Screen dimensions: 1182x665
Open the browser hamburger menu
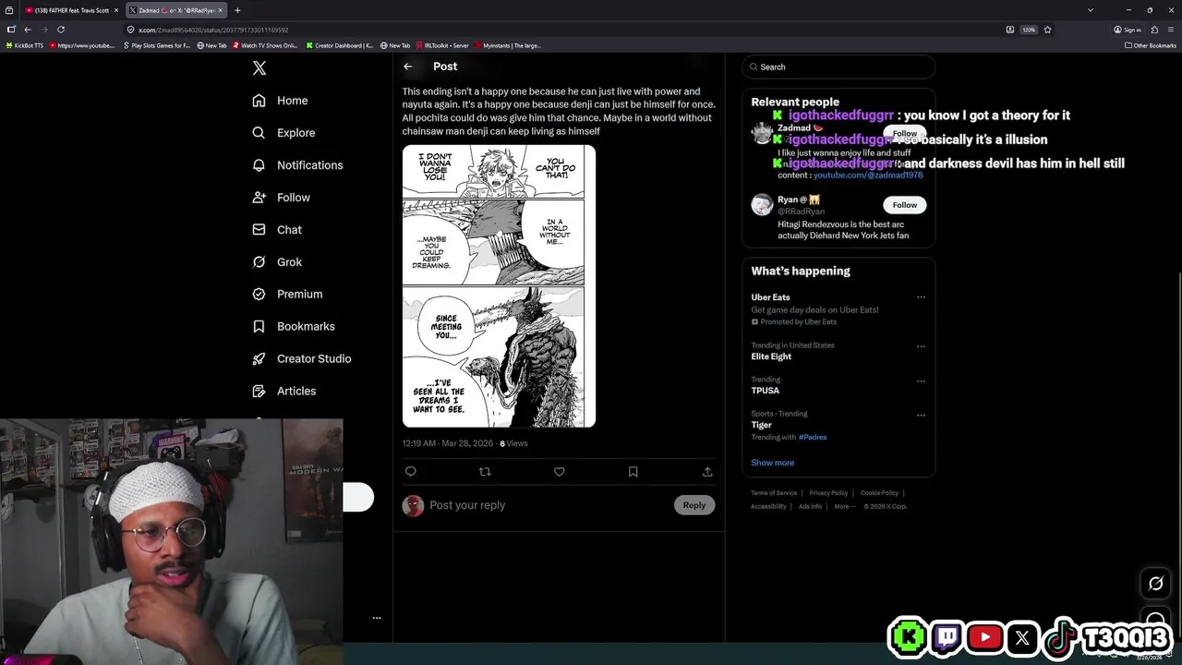tap(1171, 30)
